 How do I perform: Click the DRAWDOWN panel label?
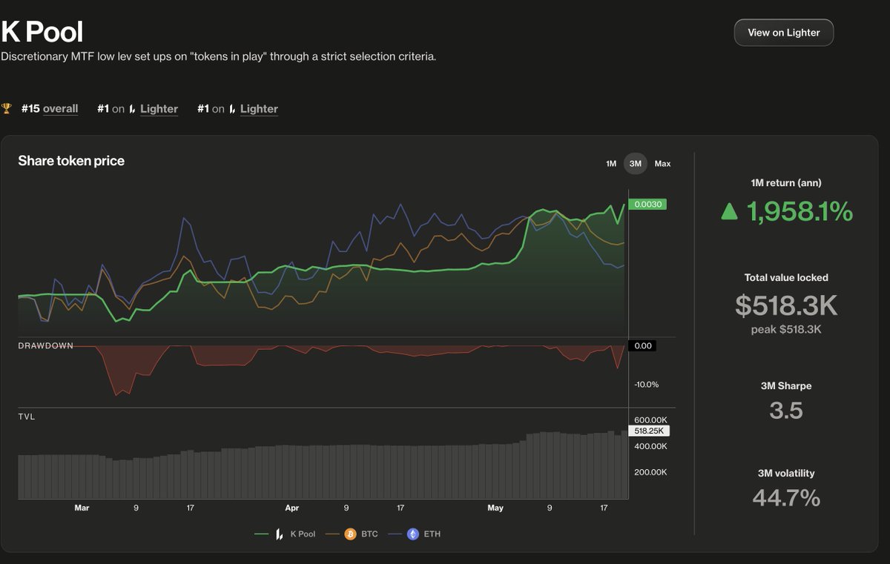coord(46,346)
